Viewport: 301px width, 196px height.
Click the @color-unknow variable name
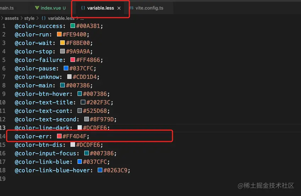[37, 77]
